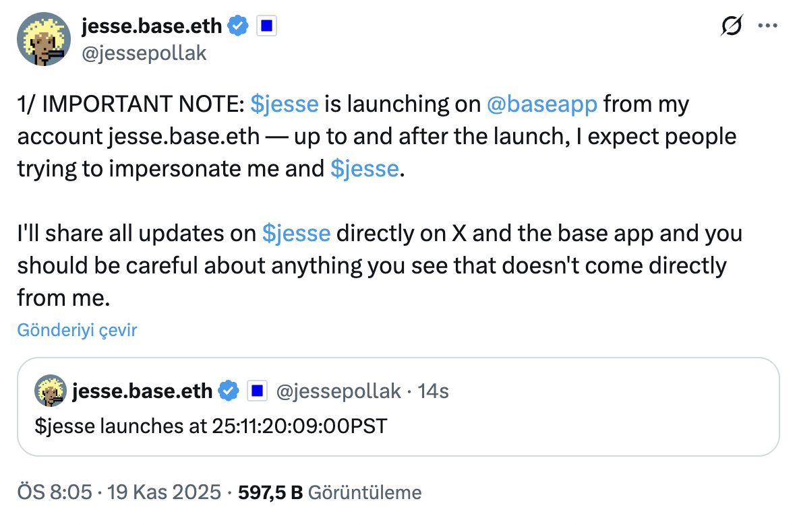
Task: Click the square affiliate badge in quoted tweet
Action: 256,391
